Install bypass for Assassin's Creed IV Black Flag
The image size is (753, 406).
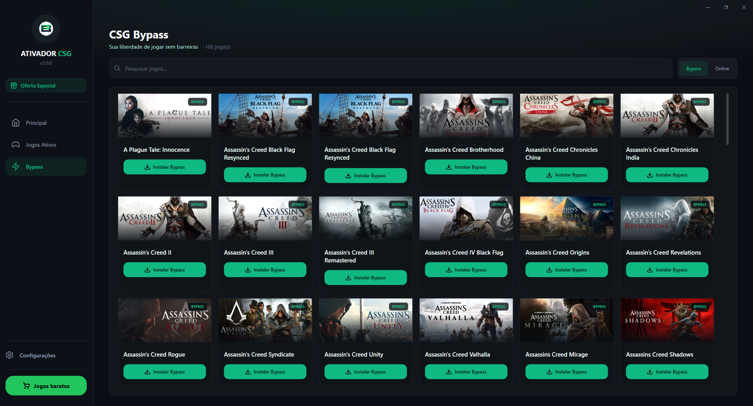tap(466, 270)
